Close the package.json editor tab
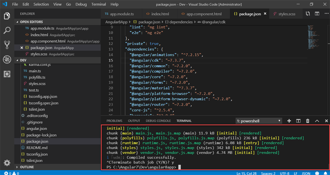 coord(265,14)
